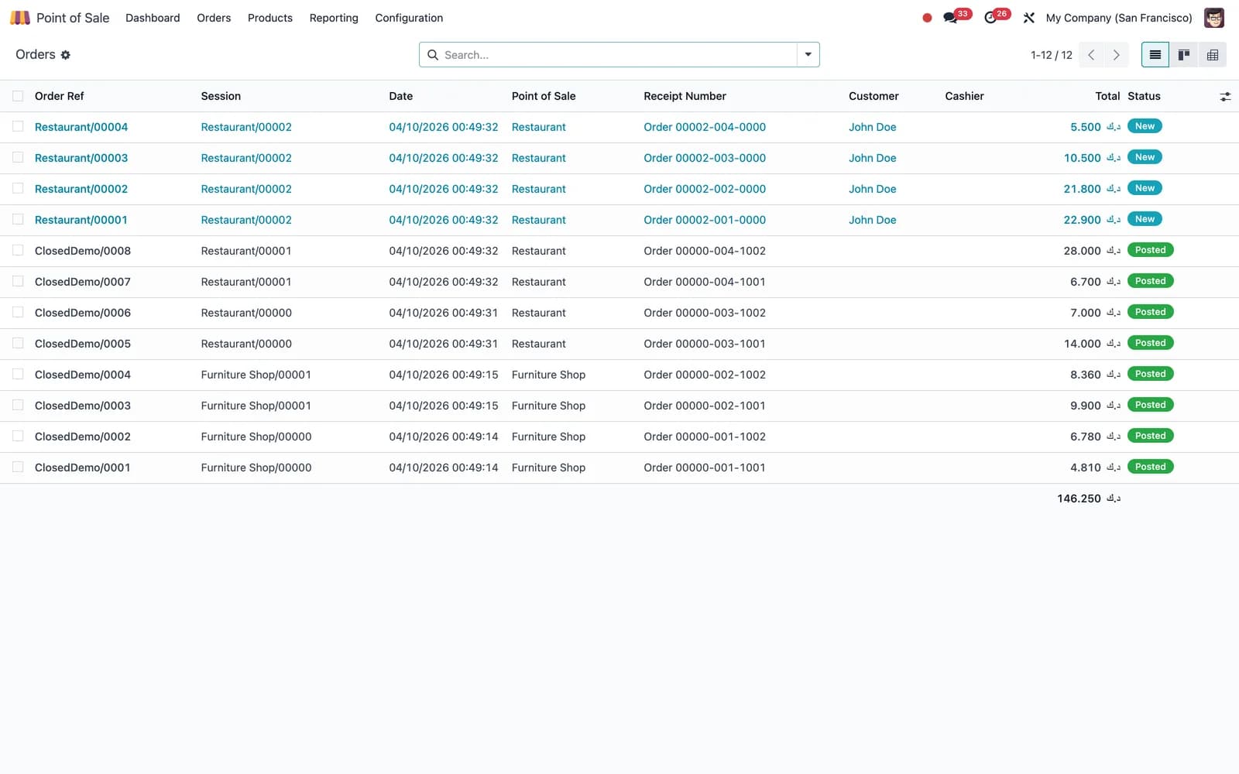Click the search magnifier icon
Image resolution: width=1239 pixels, height=774 pixels.
[433, 55]
